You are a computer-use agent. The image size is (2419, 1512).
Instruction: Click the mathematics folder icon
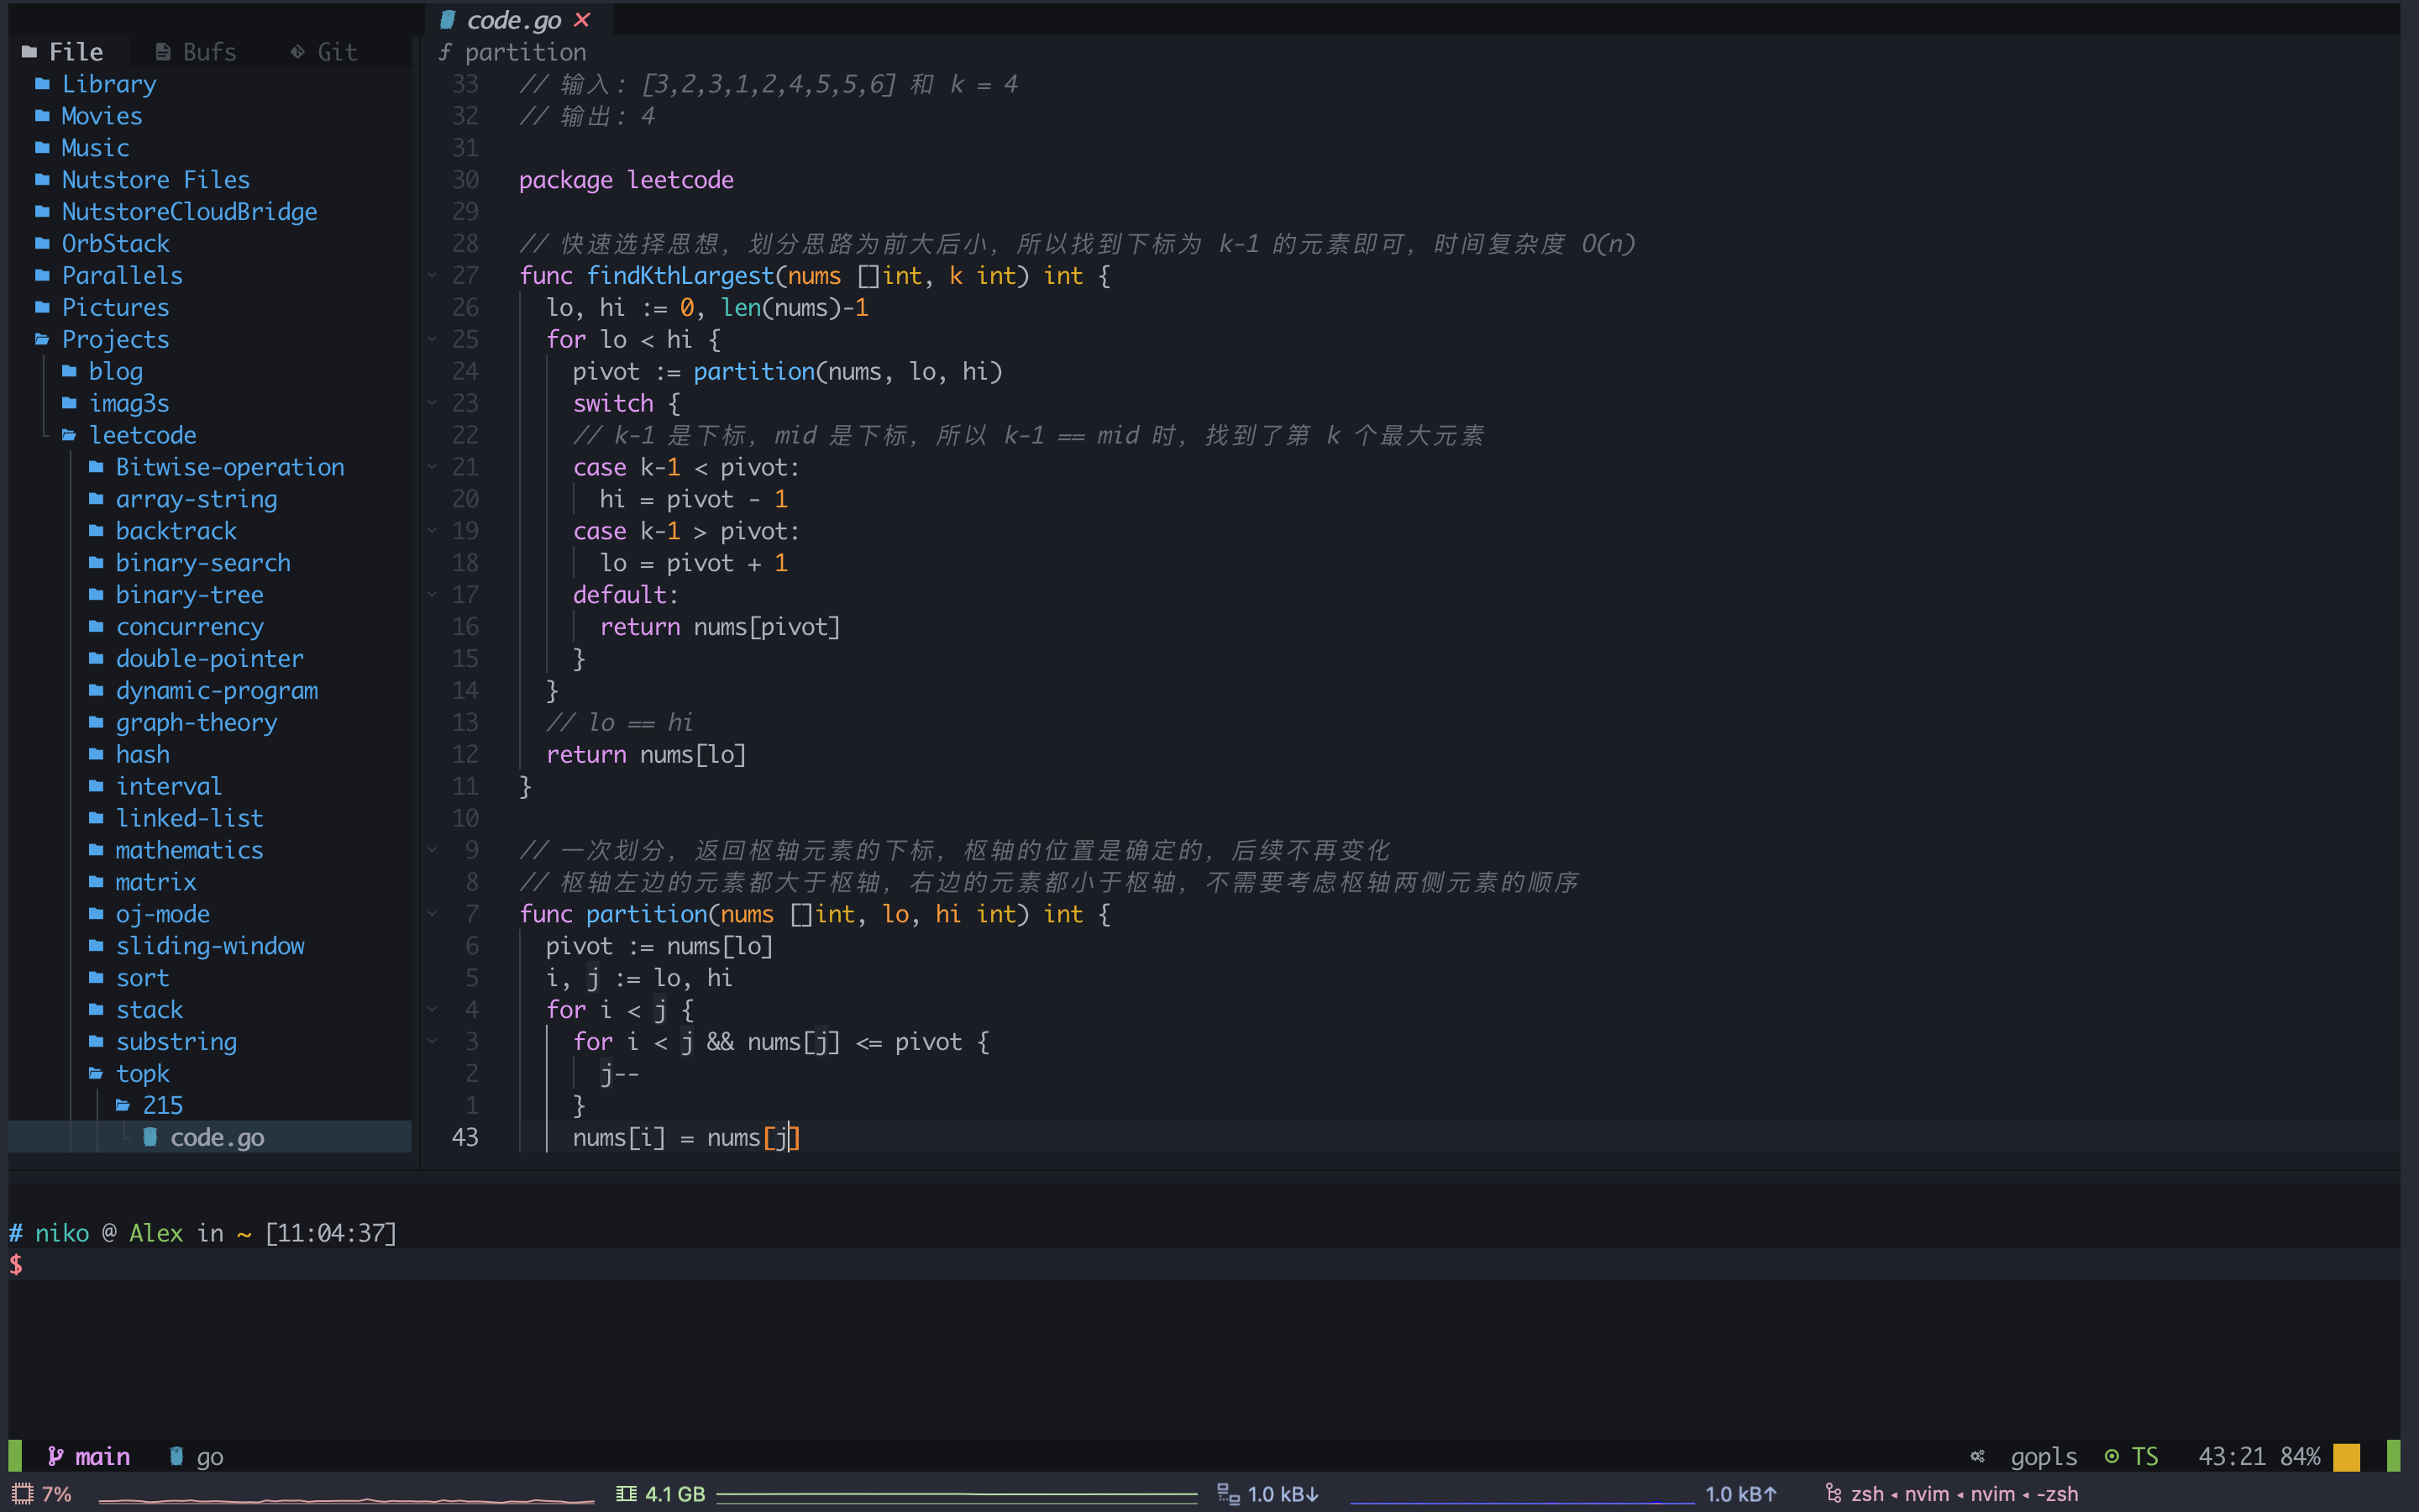(x=96, y=851)
